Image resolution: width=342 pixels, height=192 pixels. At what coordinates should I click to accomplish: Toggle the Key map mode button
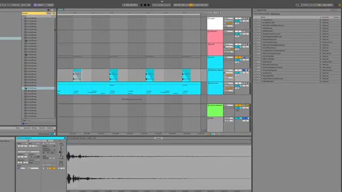pyautogui.click(x=303, y=5)
